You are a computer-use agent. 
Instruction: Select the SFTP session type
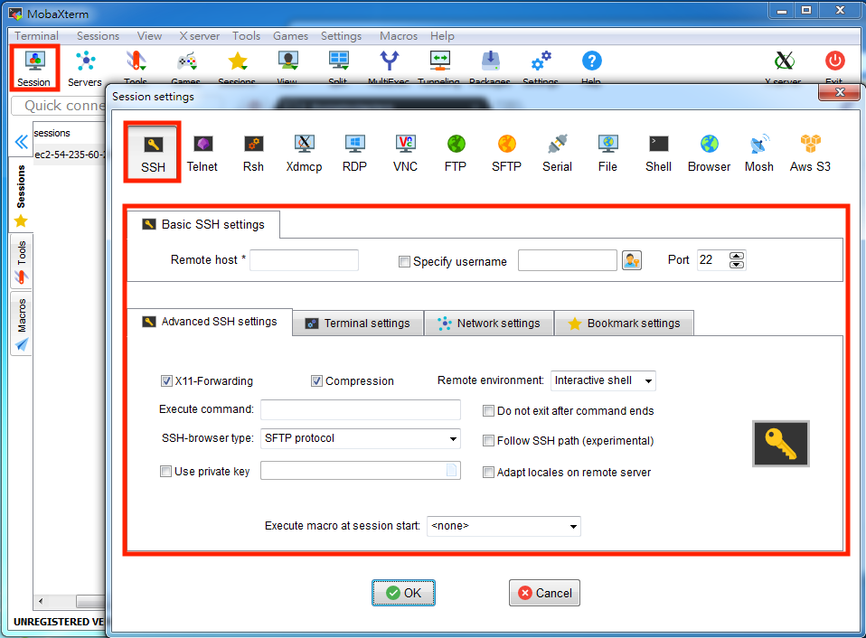pyautogui.click(x=506, y=153)
